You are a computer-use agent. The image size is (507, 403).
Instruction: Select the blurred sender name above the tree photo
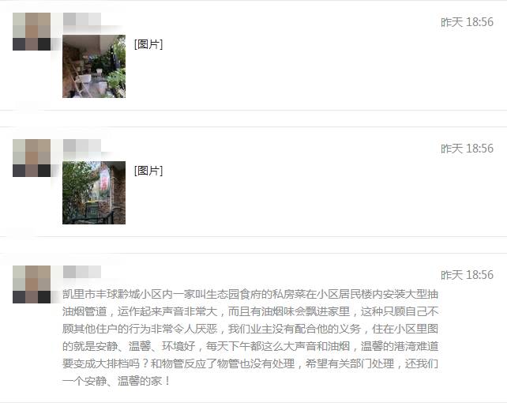(82, 145)
